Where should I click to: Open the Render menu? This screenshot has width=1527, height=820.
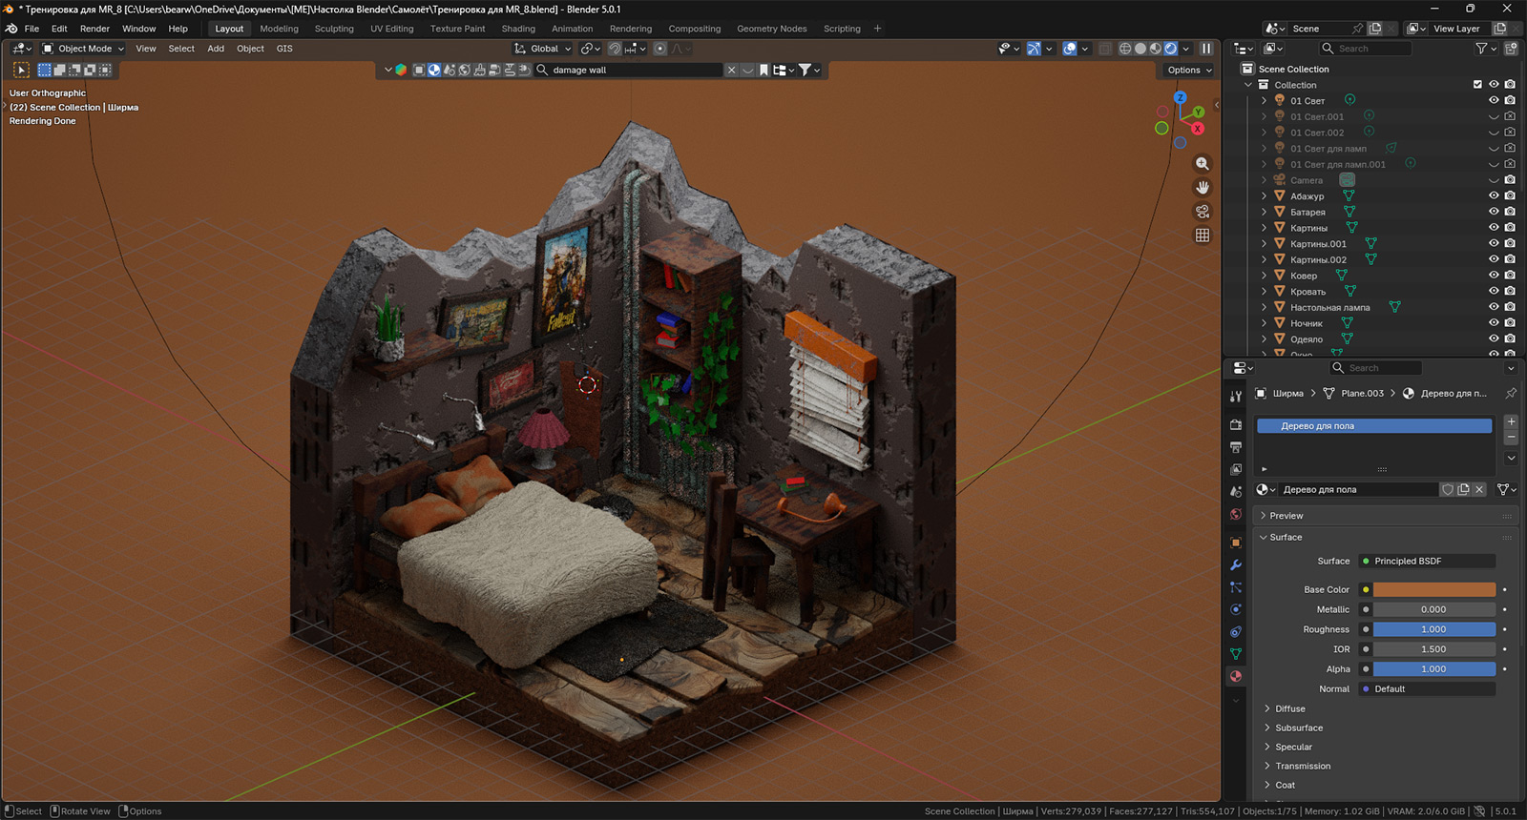pos(94,29)
